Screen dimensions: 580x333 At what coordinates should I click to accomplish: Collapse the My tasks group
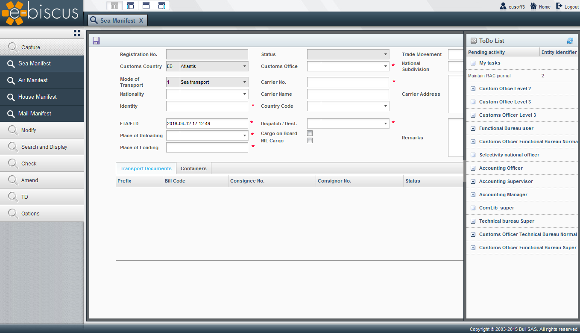[x=473, y=63]
